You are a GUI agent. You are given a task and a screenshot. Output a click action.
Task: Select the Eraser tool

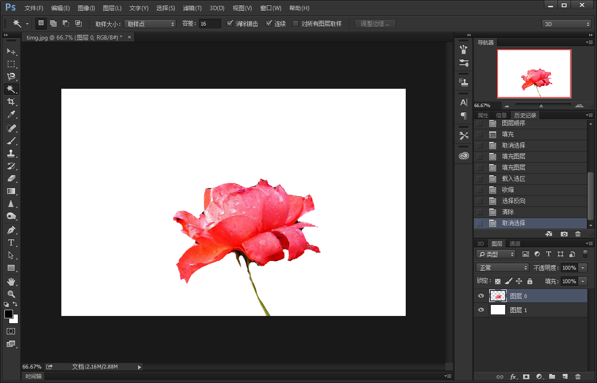11,178
